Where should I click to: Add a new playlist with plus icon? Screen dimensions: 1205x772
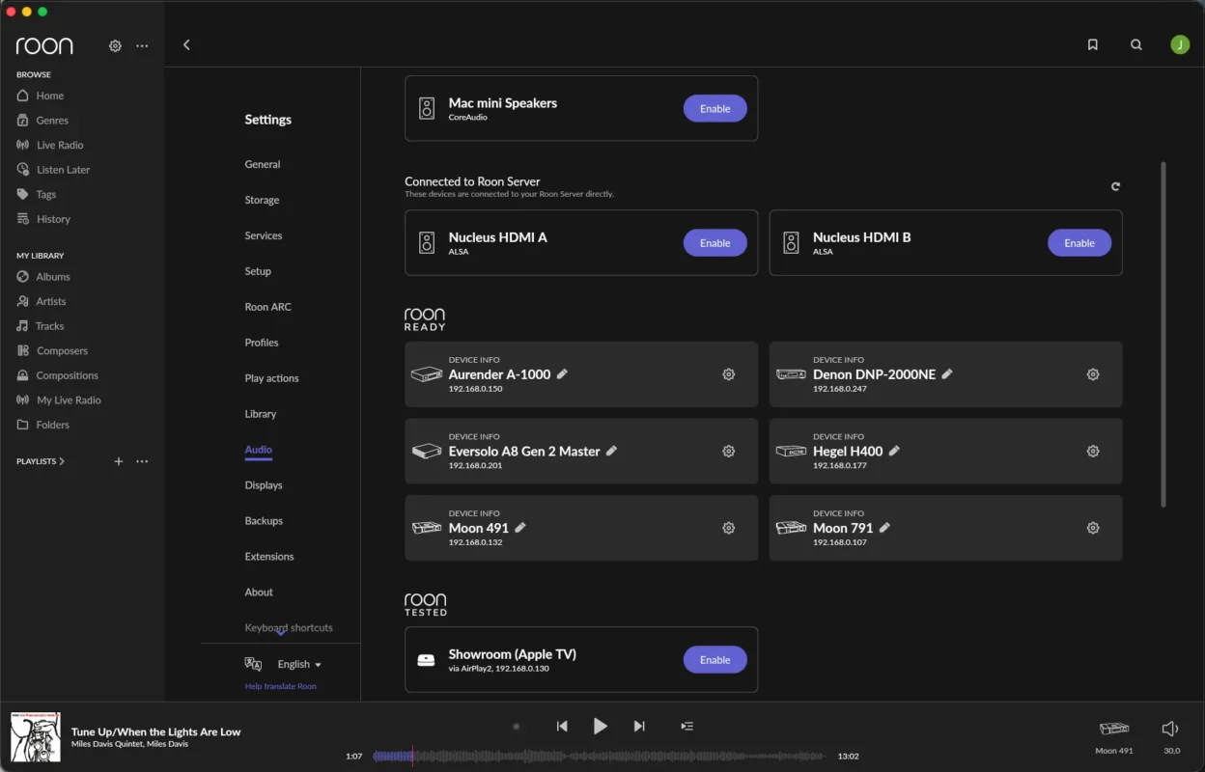coord(119,461)
